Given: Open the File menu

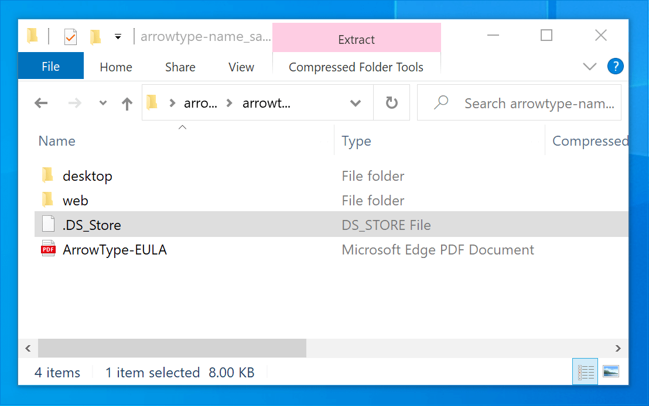Looking at the screenshot, I should click(51, 66).
